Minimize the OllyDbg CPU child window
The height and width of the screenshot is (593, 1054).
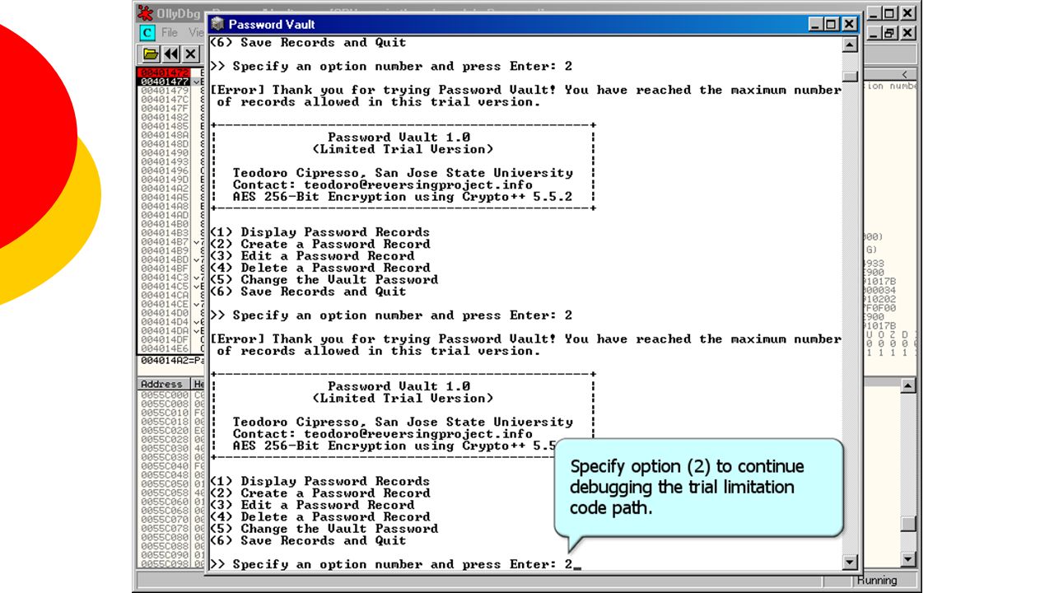coord(874,33)
